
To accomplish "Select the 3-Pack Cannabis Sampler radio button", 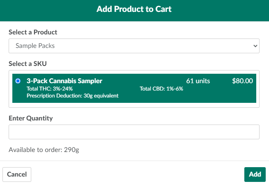I will [18, 81].
